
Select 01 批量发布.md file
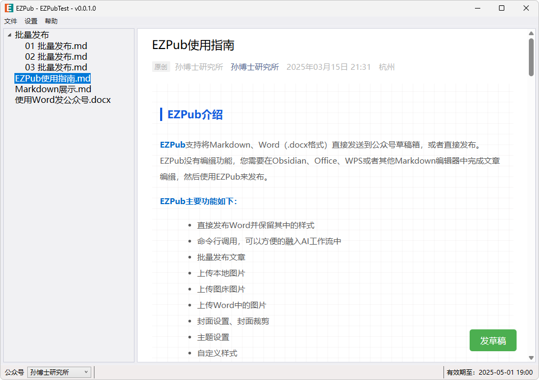coord(56,46)
